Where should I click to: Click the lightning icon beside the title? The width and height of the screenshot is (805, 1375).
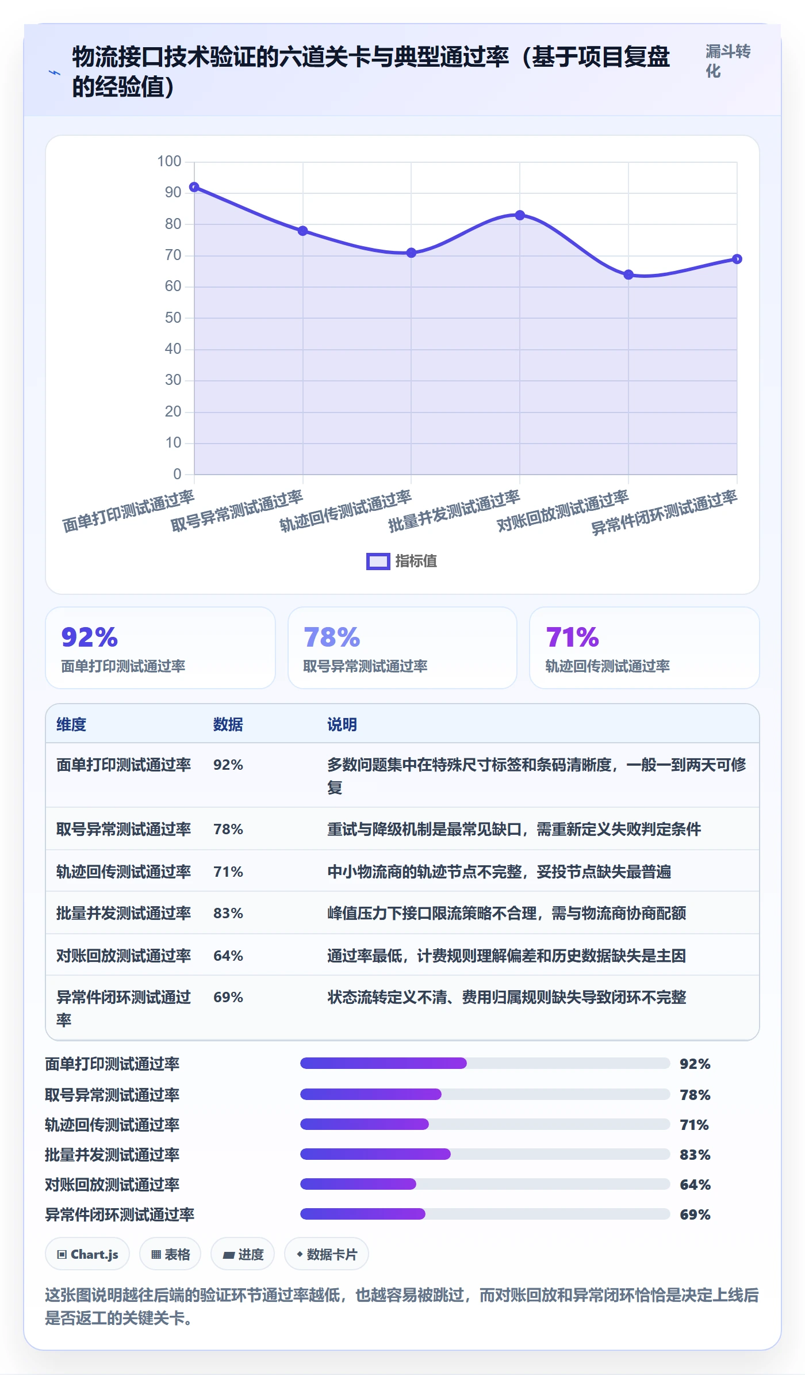(x=54, y=72)
